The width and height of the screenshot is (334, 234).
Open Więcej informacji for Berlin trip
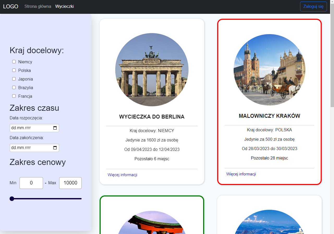122,175
